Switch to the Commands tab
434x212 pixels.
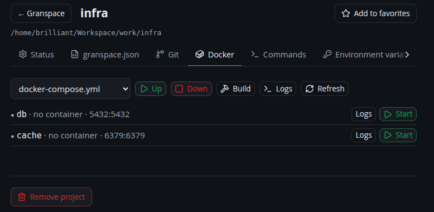click(278, 55)
